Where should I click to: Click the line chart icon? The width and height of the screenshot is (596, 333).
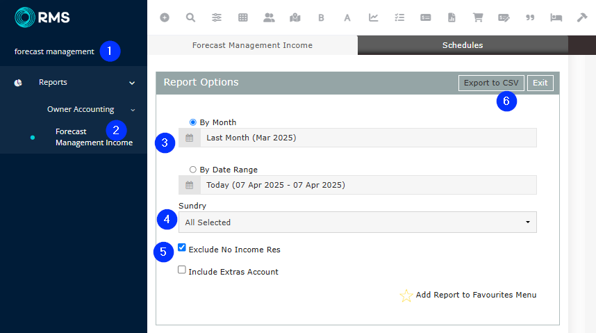click(x=374, y=17)
